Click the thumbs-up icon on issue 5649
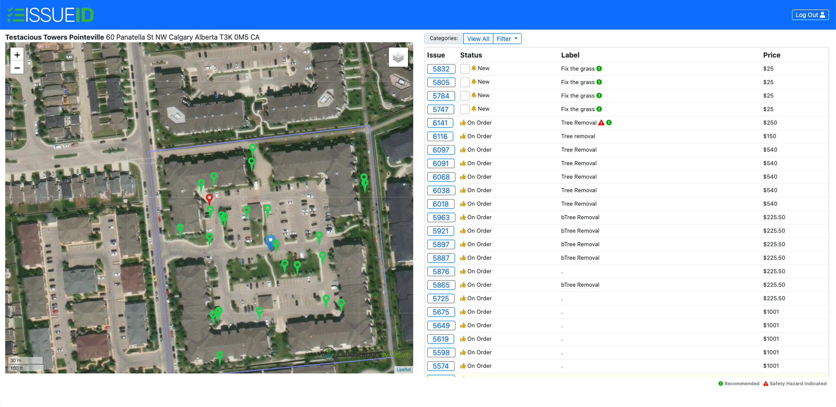This screenshot has height=407, width=836. pyautogui.click(x=463, y=325)
